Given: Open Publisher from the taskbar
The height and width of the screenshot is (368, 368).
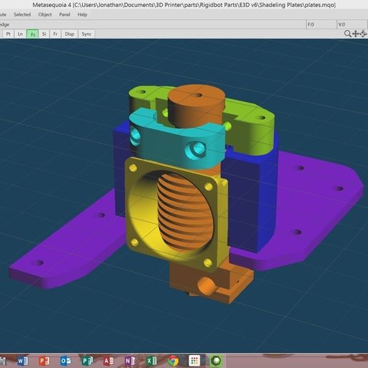Looking at the screenshot, I should point(87,361).
